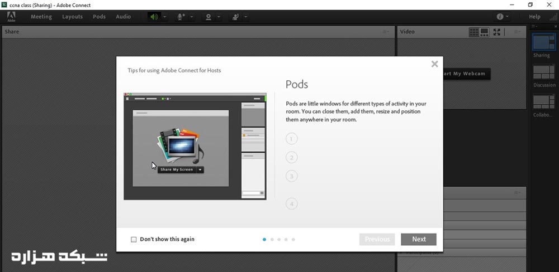
Task: Click the Start My Webcam button
Action: 465,74
